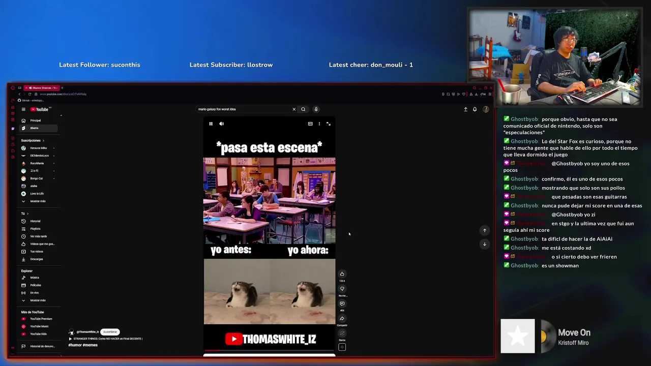Viewport: 651px width, 366px height.
Task: Click the magnifier search button
Action: pyautogui.click(x=303, y=109)
